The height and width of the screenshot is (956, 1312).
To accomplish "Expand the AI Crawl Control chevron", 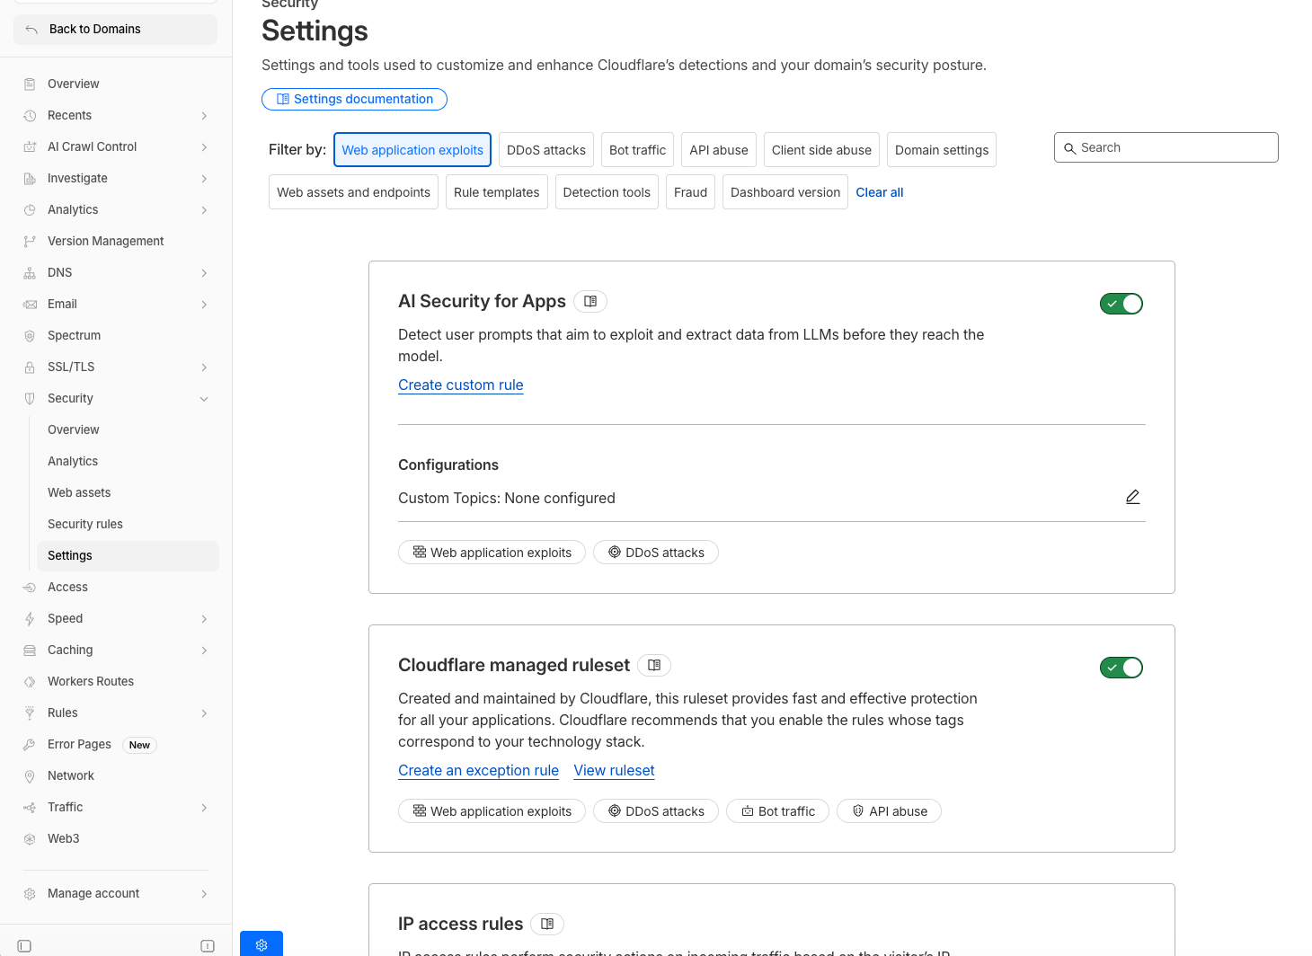I will pyautogui.click(x=204, y=146).
